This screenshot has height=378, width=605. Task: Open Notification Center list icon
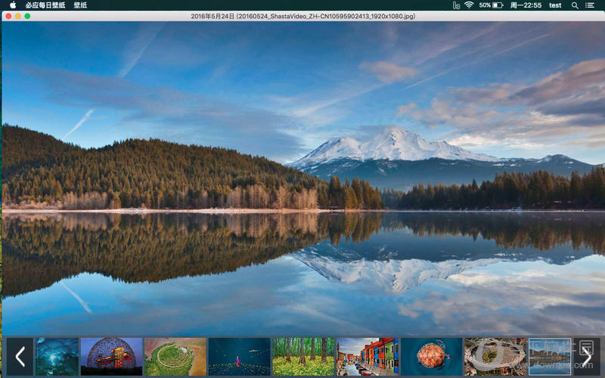[590, 5]
